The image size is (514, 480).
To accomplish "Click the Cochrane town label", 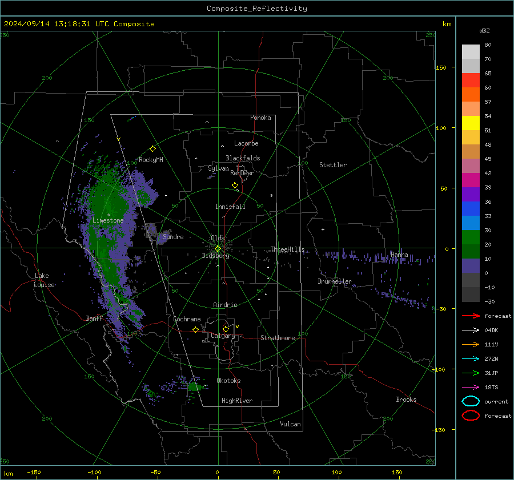I will tap(187, 319).
